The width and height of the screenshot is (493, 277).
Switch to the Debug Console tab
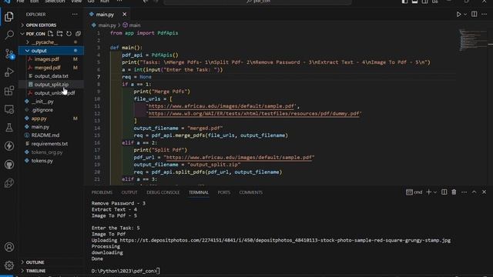click(163, 192)
